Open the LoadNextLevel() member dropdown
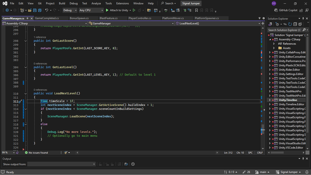Viewport: 311px width, 175px height. [218, 23]
